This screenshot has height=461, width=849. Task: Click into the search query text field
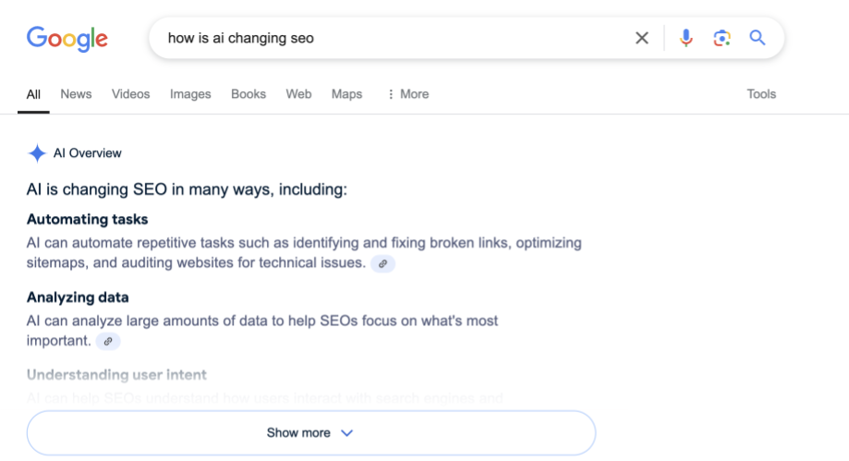(x=388, y=38)
